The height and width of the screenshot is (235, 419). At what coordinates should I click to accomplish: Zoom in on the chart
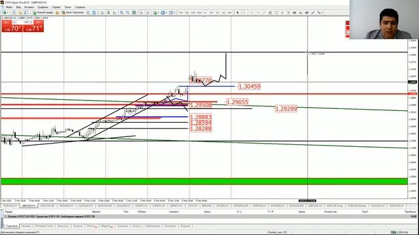click(x=121, y=12)
